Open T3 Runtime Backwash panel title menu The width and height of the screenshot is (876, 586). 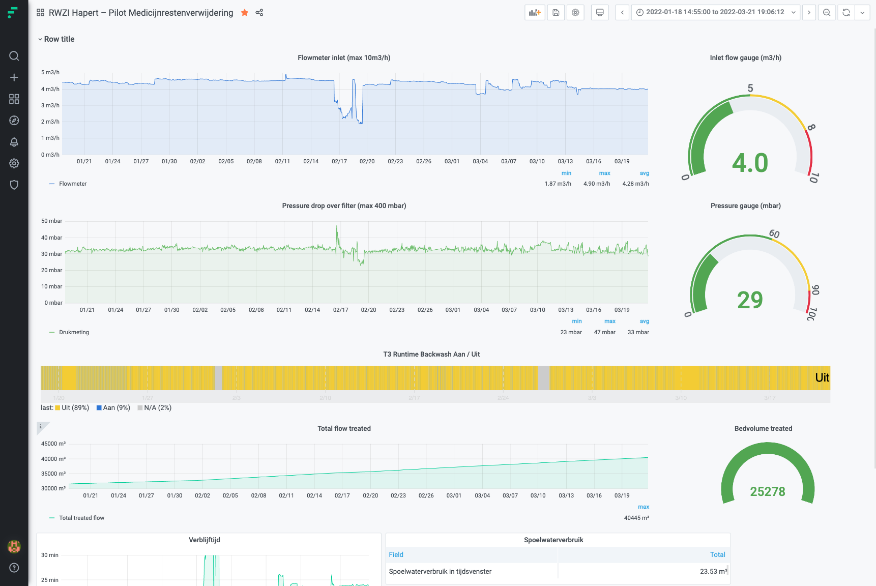point(431,355)
